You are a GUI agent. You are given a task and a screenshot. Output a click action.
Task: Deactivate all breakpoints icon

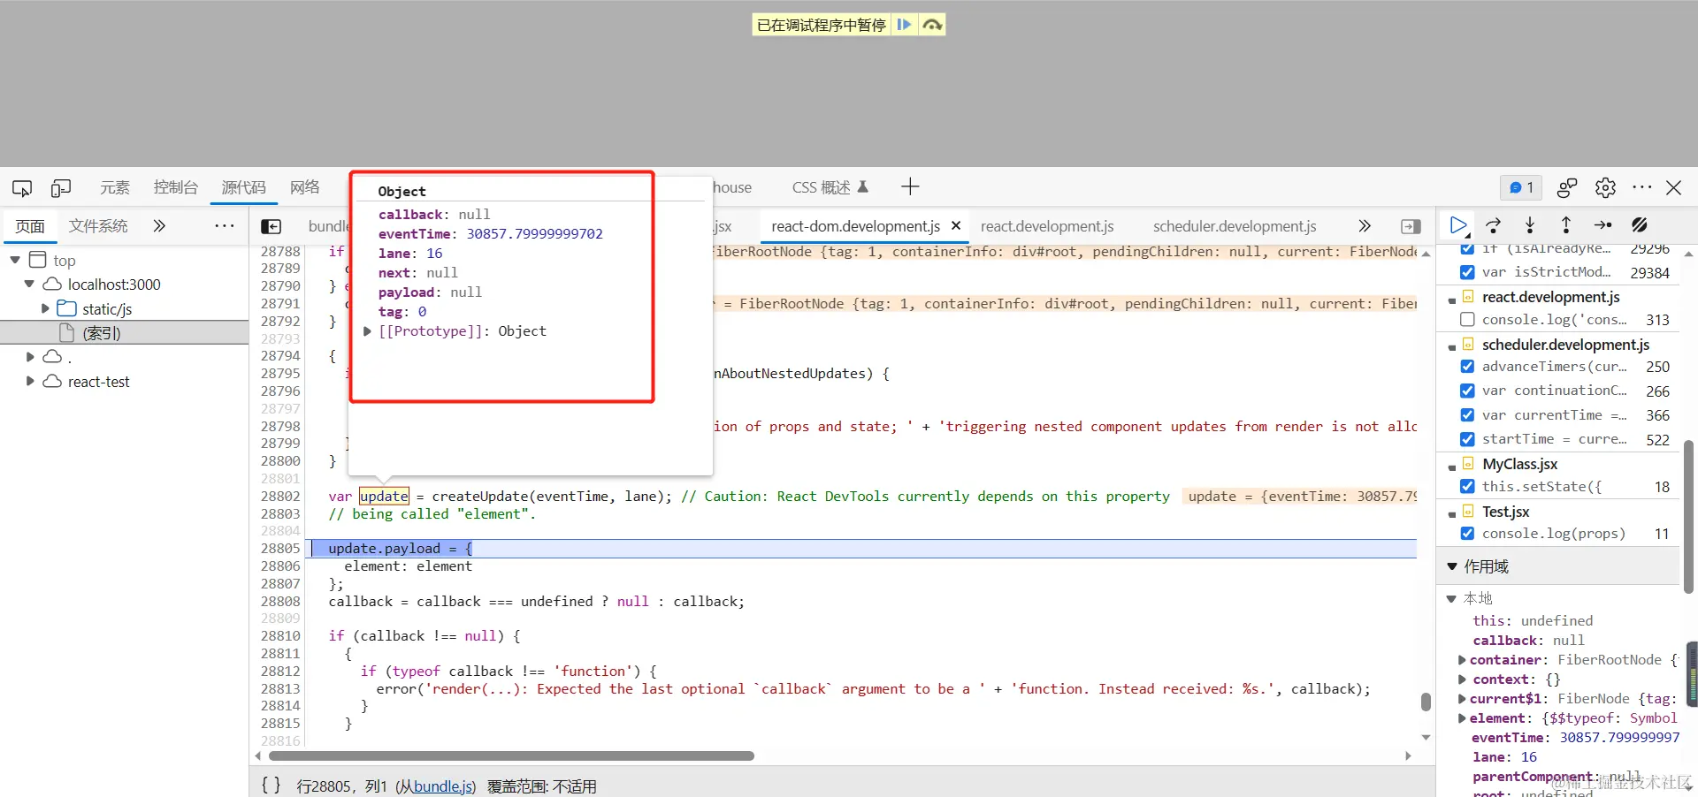click(1640, 225)
